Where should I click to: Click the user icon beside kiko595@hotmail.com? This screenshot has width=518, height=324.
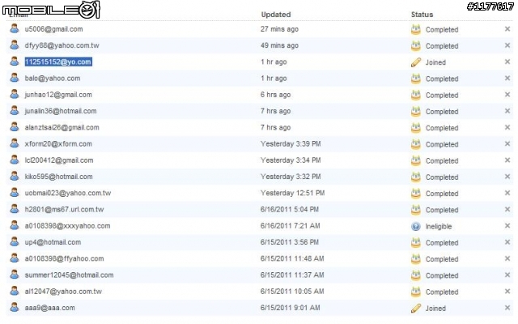coord(15,177)
